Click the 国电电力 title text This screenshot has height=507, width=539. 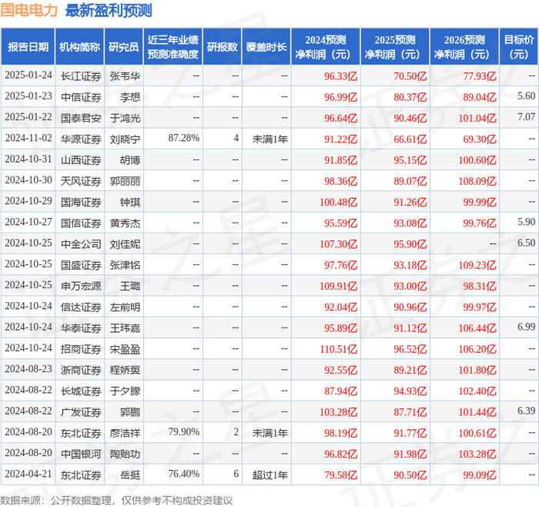(29, 10)
